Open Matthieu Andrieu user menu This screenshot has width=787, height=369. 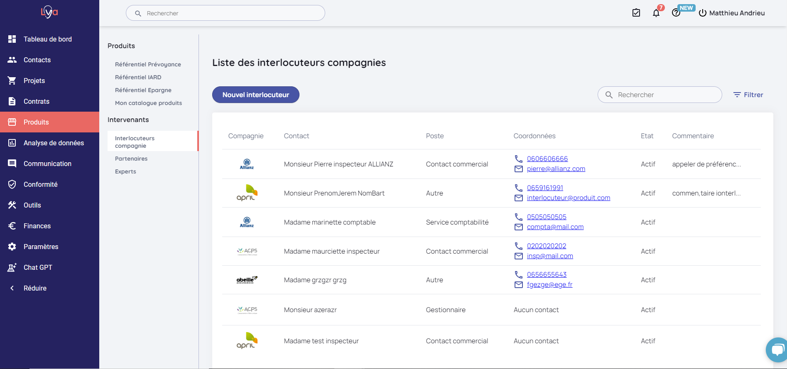(737, 13)
